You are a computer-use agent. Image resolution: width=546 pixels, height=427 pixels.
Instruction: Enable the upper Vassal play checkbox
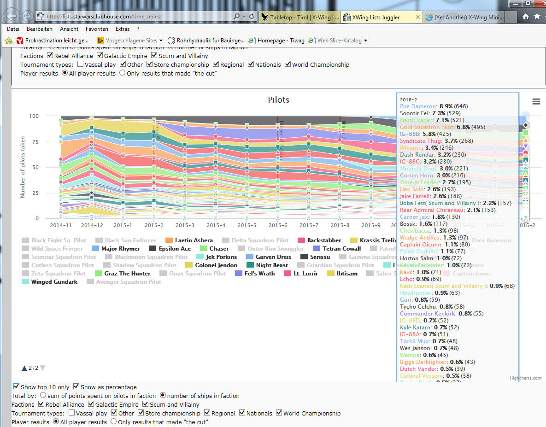tap(80, 64)
